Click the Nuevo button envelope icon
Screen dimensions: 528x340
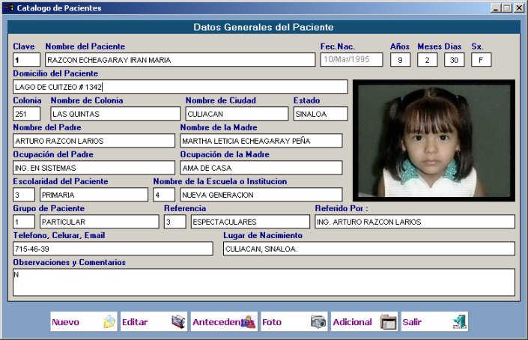(x=109, y=322)
